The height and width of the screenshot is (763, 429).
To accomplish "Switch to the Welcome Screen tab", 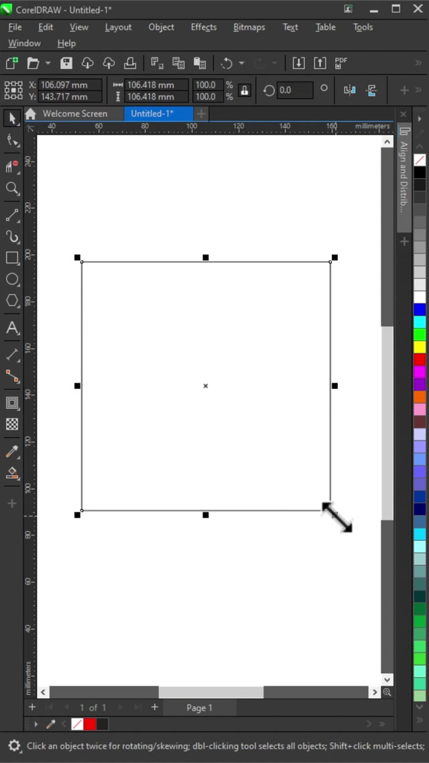I will pyautogui.click(x=74, y=113).
